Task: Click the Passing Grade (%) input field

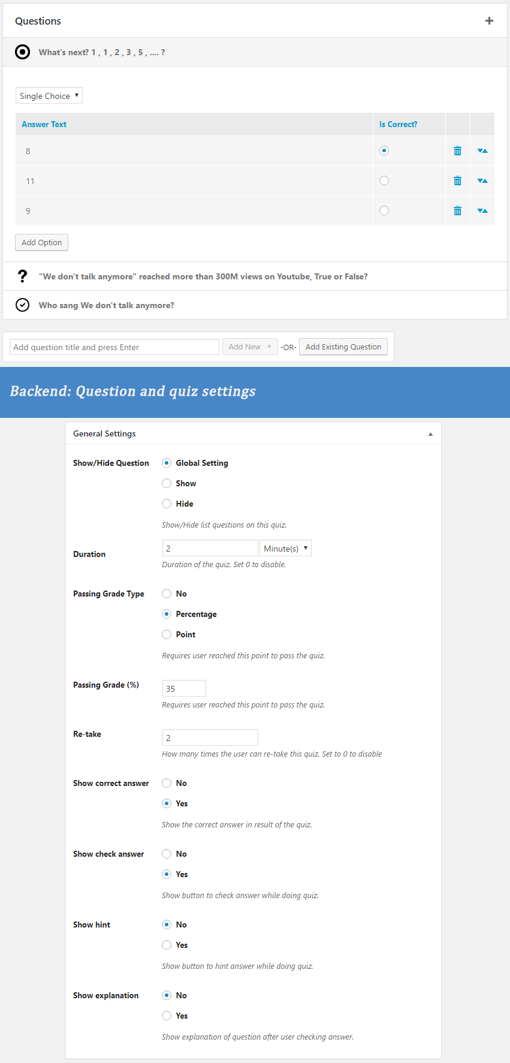Action: (184, 689)
